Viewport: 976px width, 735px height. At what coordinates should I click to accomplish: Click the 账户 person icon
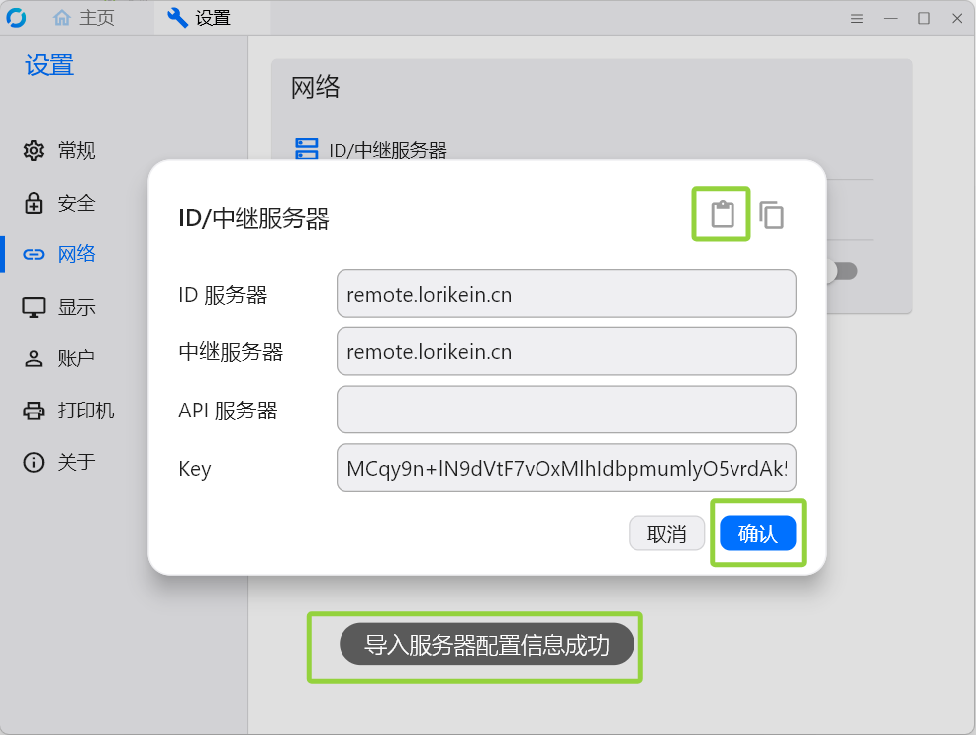34,358
